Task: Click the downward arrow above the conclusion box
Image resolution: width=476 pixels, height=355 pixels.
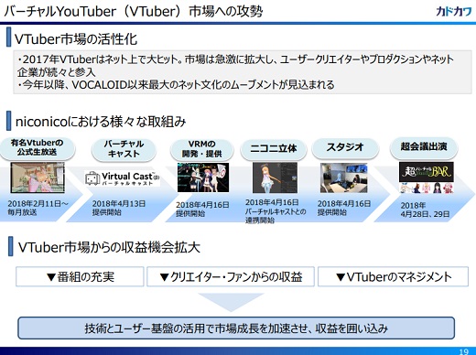Action: 231,302
